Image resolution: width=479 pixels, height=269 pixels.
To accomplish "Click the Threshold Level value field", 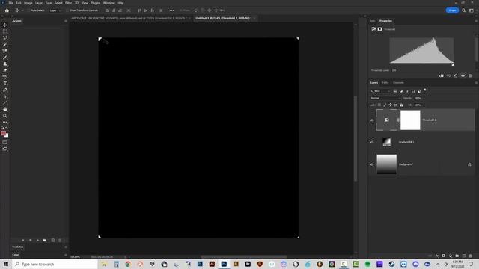I will (x=394, y=70).
